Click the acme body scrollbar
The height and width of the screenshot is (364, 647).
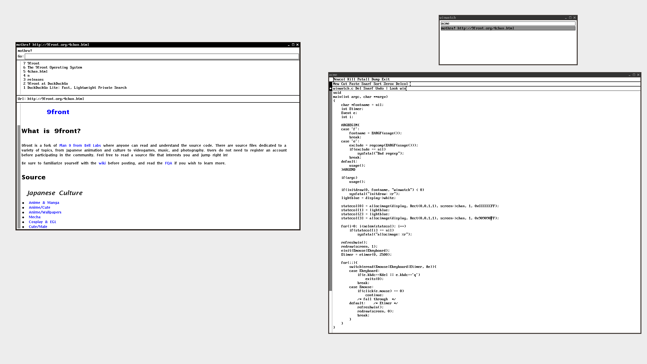(330, 212)
